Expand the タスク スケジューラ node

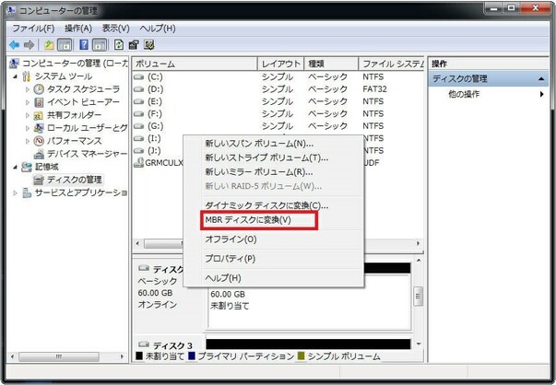point(28,89)
